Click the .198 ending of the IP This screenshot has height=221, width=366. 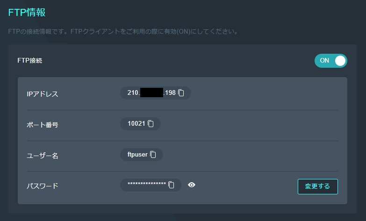(x=170, y=93)
